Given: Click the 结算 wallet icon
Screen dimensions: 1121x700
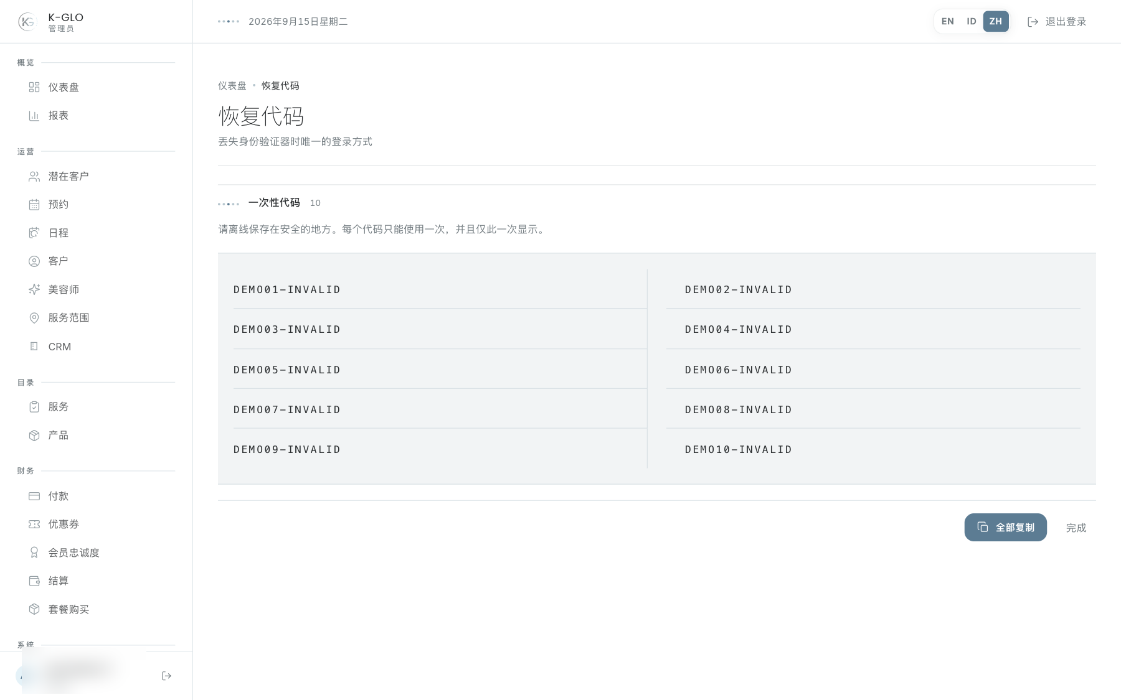Looking at the screenshot, I should pos(34,581).
